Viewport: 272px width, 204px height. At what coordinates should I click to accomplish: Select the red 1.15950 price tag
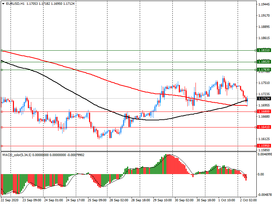(264, 146)
